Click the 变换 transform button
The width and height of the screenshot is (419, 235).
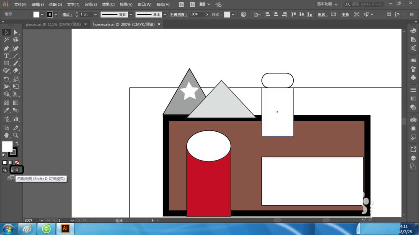coord(345,14)
